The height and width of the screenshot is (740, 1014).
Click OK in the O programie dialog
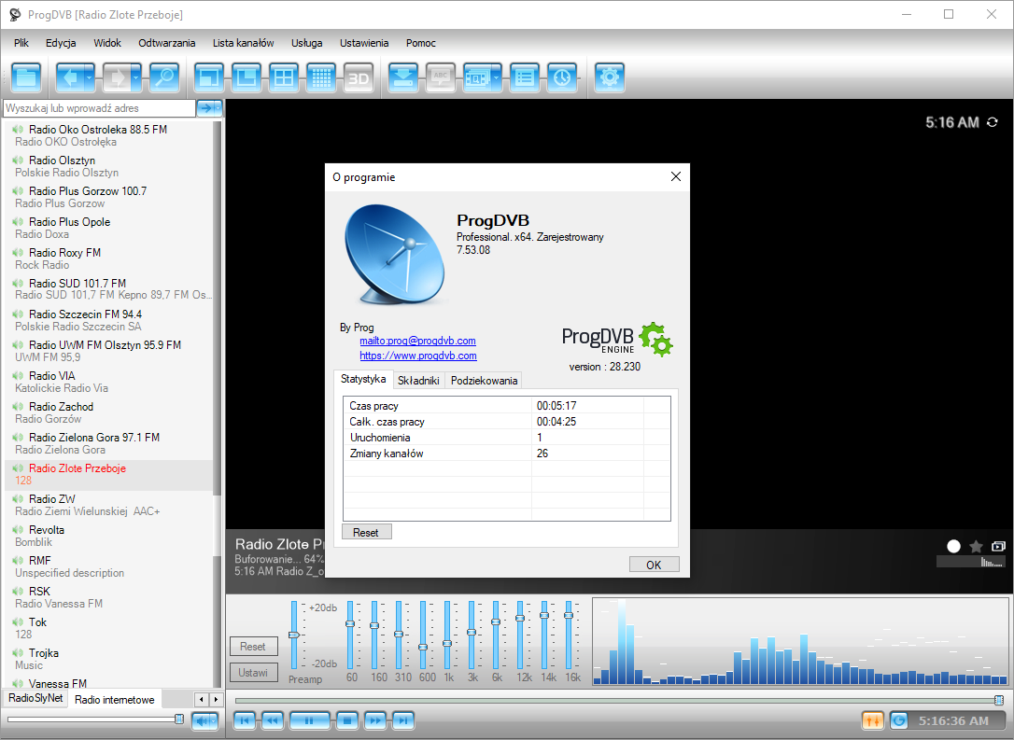coord(654,565)
